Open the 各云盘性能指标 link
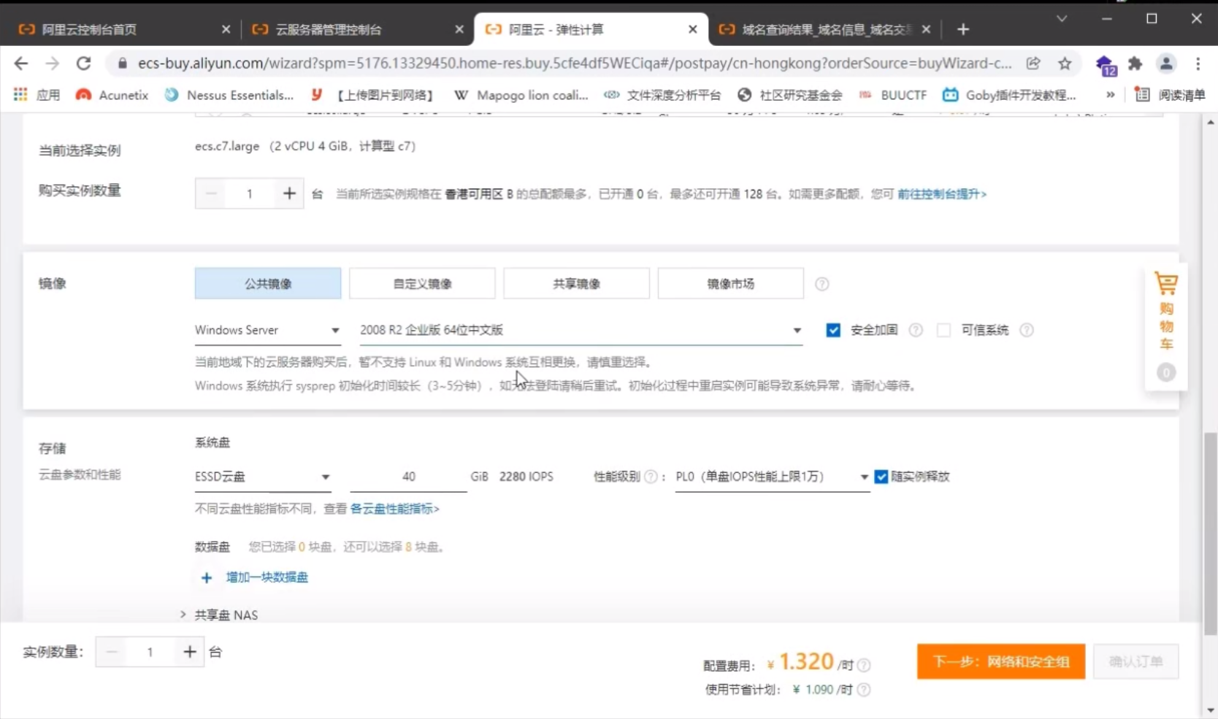This screenshot has width=1218, height=719. pos(395,509)
